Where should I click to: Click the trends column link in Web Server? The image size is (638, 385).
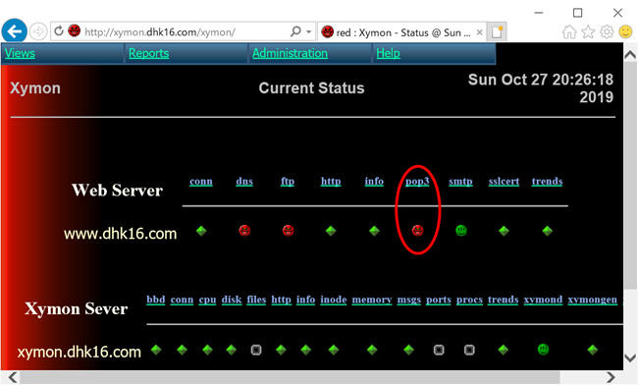pyautogui.click(x=548, y=181)
